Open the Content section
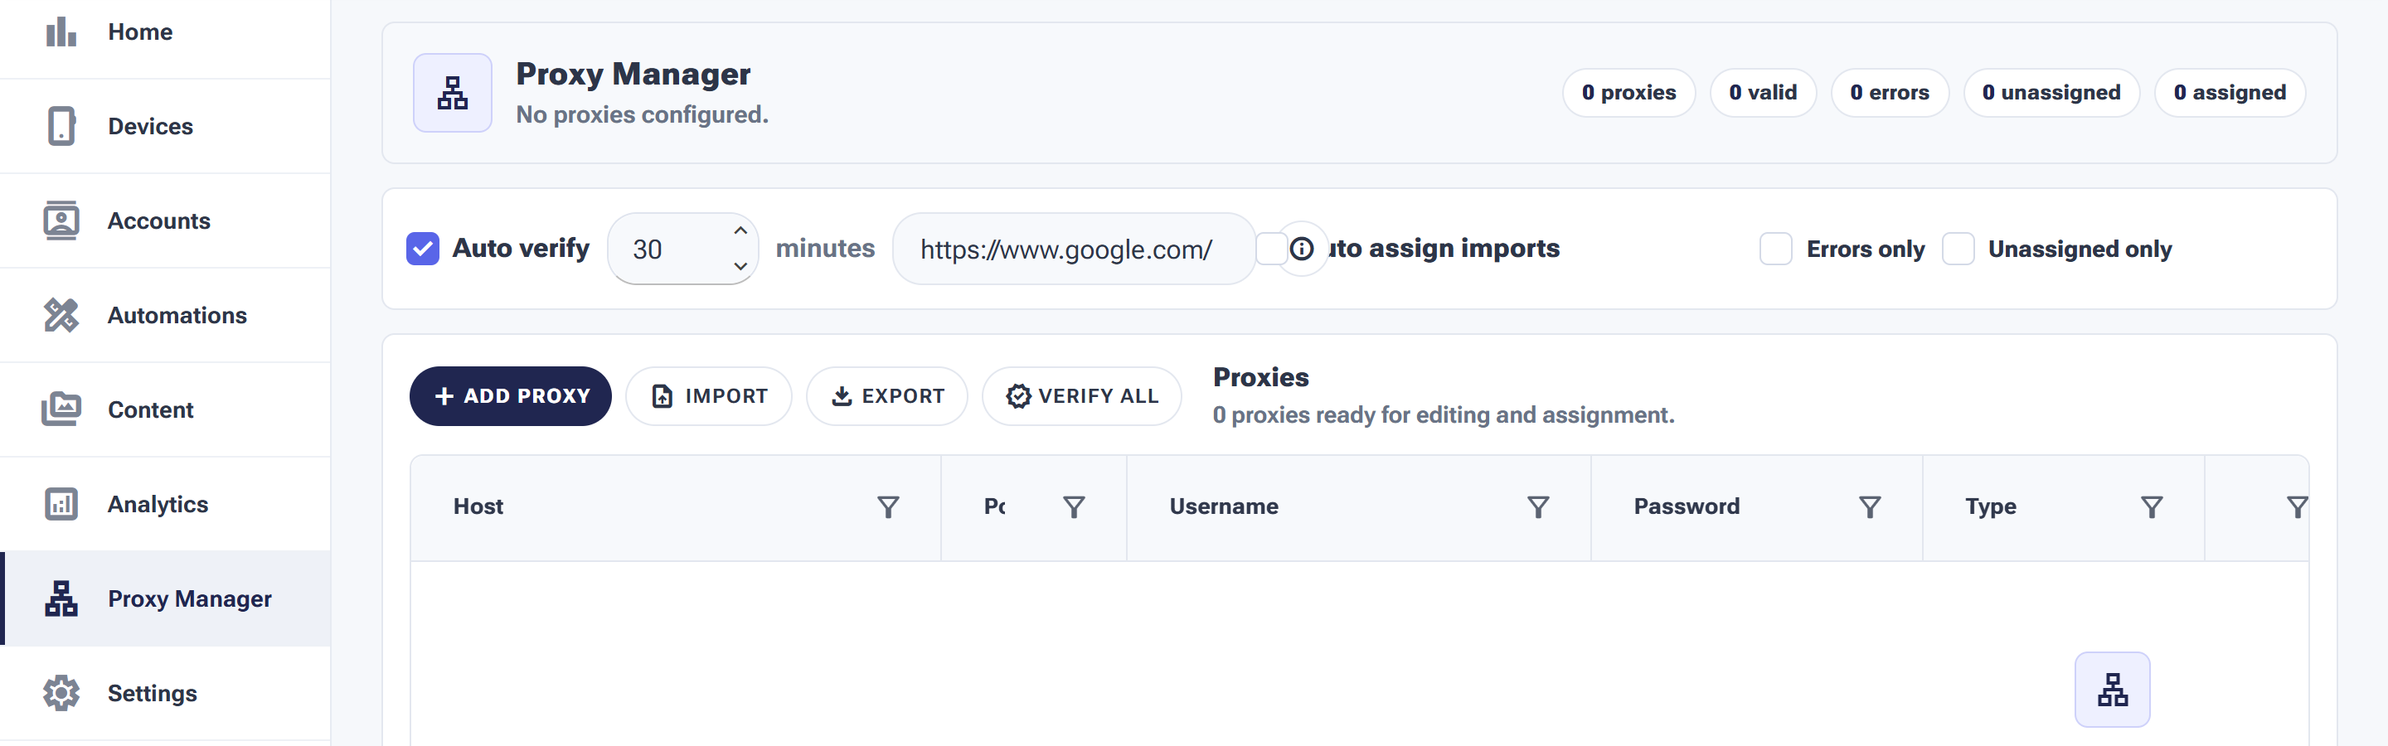2388x746 pixels. click(x=165, y=409)
